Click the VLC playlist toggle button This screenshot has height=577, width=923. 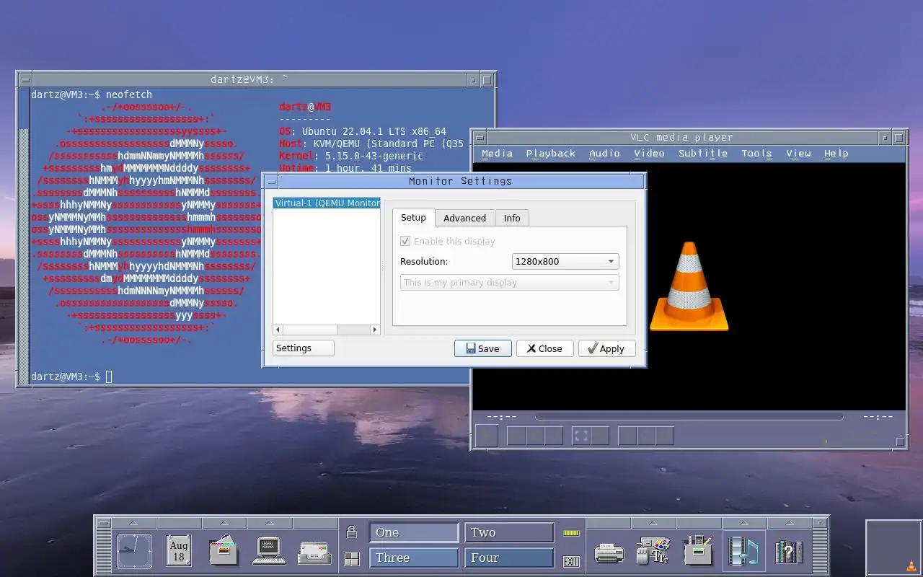point(627,436)
